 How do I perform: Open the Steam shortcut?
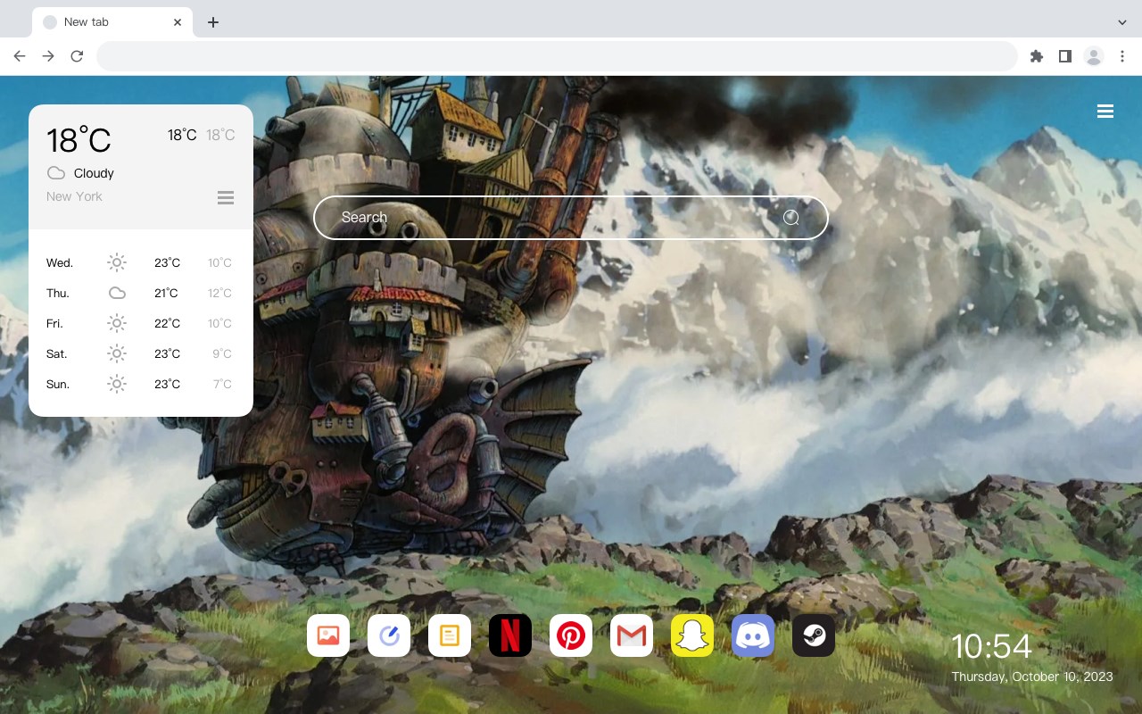(x=814, y=635)
